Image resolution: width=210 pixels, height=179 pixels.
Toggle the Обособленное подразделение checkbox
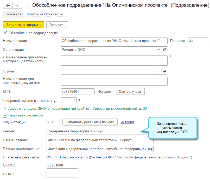point(5,33)
